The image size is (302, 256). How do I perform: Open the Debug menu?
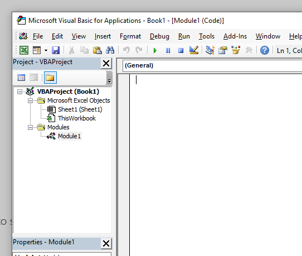(x=159, y=36)
